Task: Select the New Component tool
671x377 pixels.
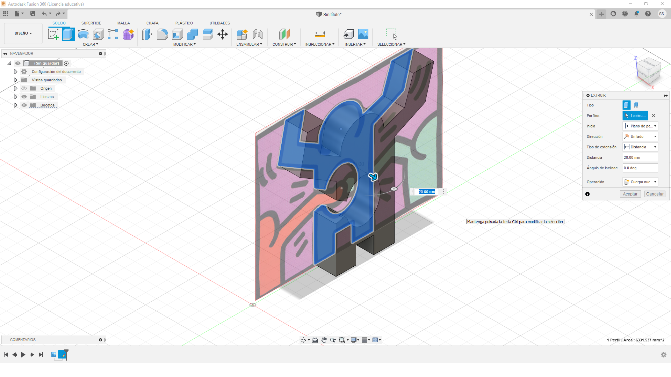Action: coord(242,34)
